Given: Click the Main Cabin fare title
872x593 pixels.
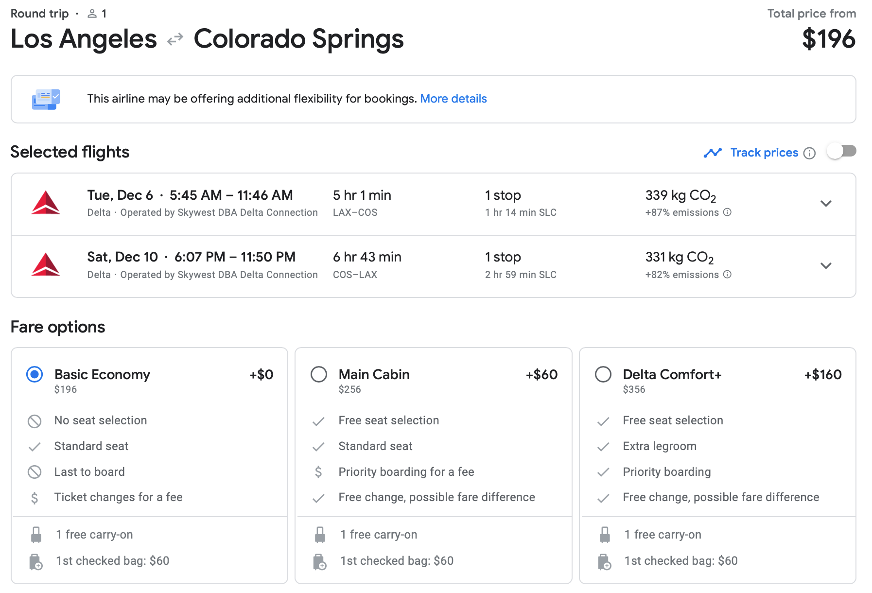Looking at the screenshot, I should 374,374.
